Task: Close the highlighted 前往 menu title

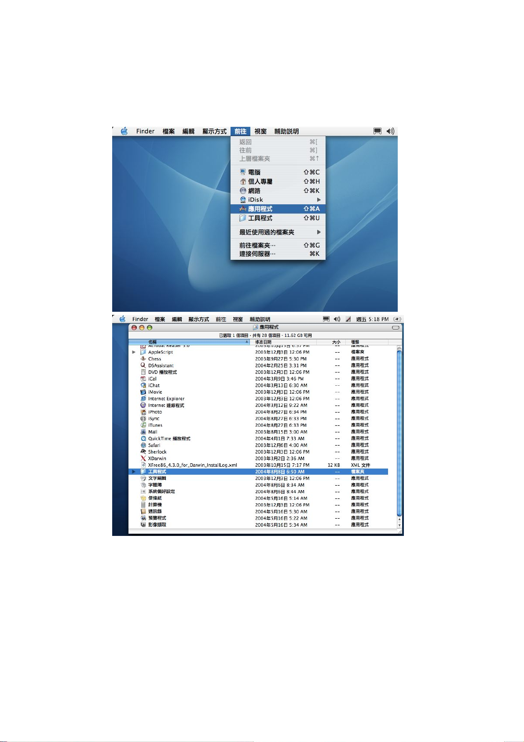Action: click(240, 131)
